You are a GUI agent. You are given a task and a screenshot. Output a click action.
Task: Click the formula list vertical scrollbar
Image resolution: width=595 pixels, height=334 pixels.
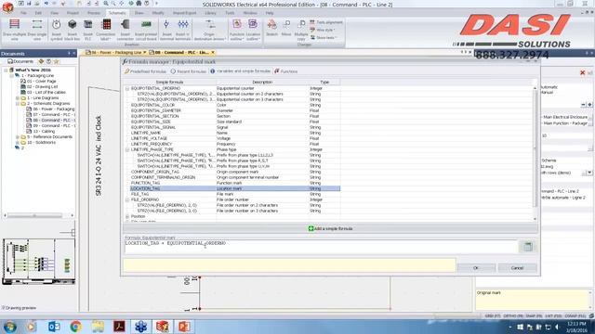coord(535,153)
